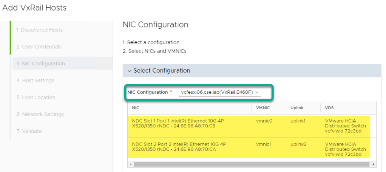This screenshot has width=386, height=172.
Task: Click the vmnic0 cell
Action: [x=264, y=121]
